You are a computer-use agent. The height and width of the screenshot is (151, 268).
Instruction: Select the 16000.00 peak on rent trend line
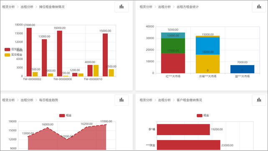tap(48, 128)
